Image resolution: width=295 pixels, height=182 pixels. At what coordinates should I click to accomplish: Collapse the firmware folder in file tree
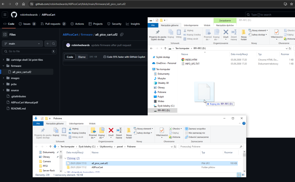[3, 66]
